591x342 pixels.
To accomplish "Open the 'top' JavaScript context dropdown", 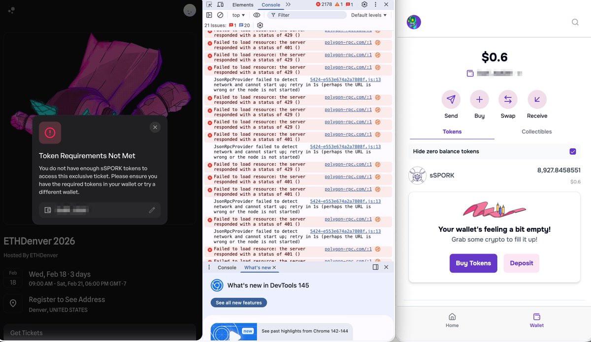I will click(238, 15).
